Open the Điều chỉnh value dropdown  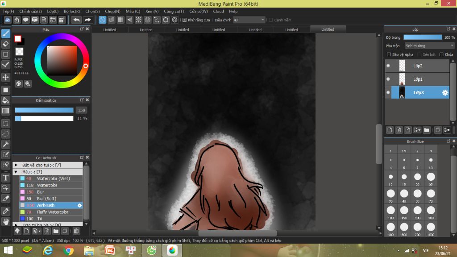(x=262, y=20)
